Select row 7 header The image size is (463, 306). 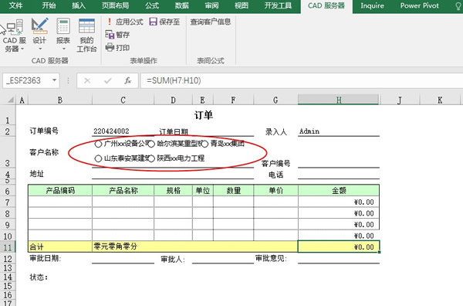(x=8, y=202)
